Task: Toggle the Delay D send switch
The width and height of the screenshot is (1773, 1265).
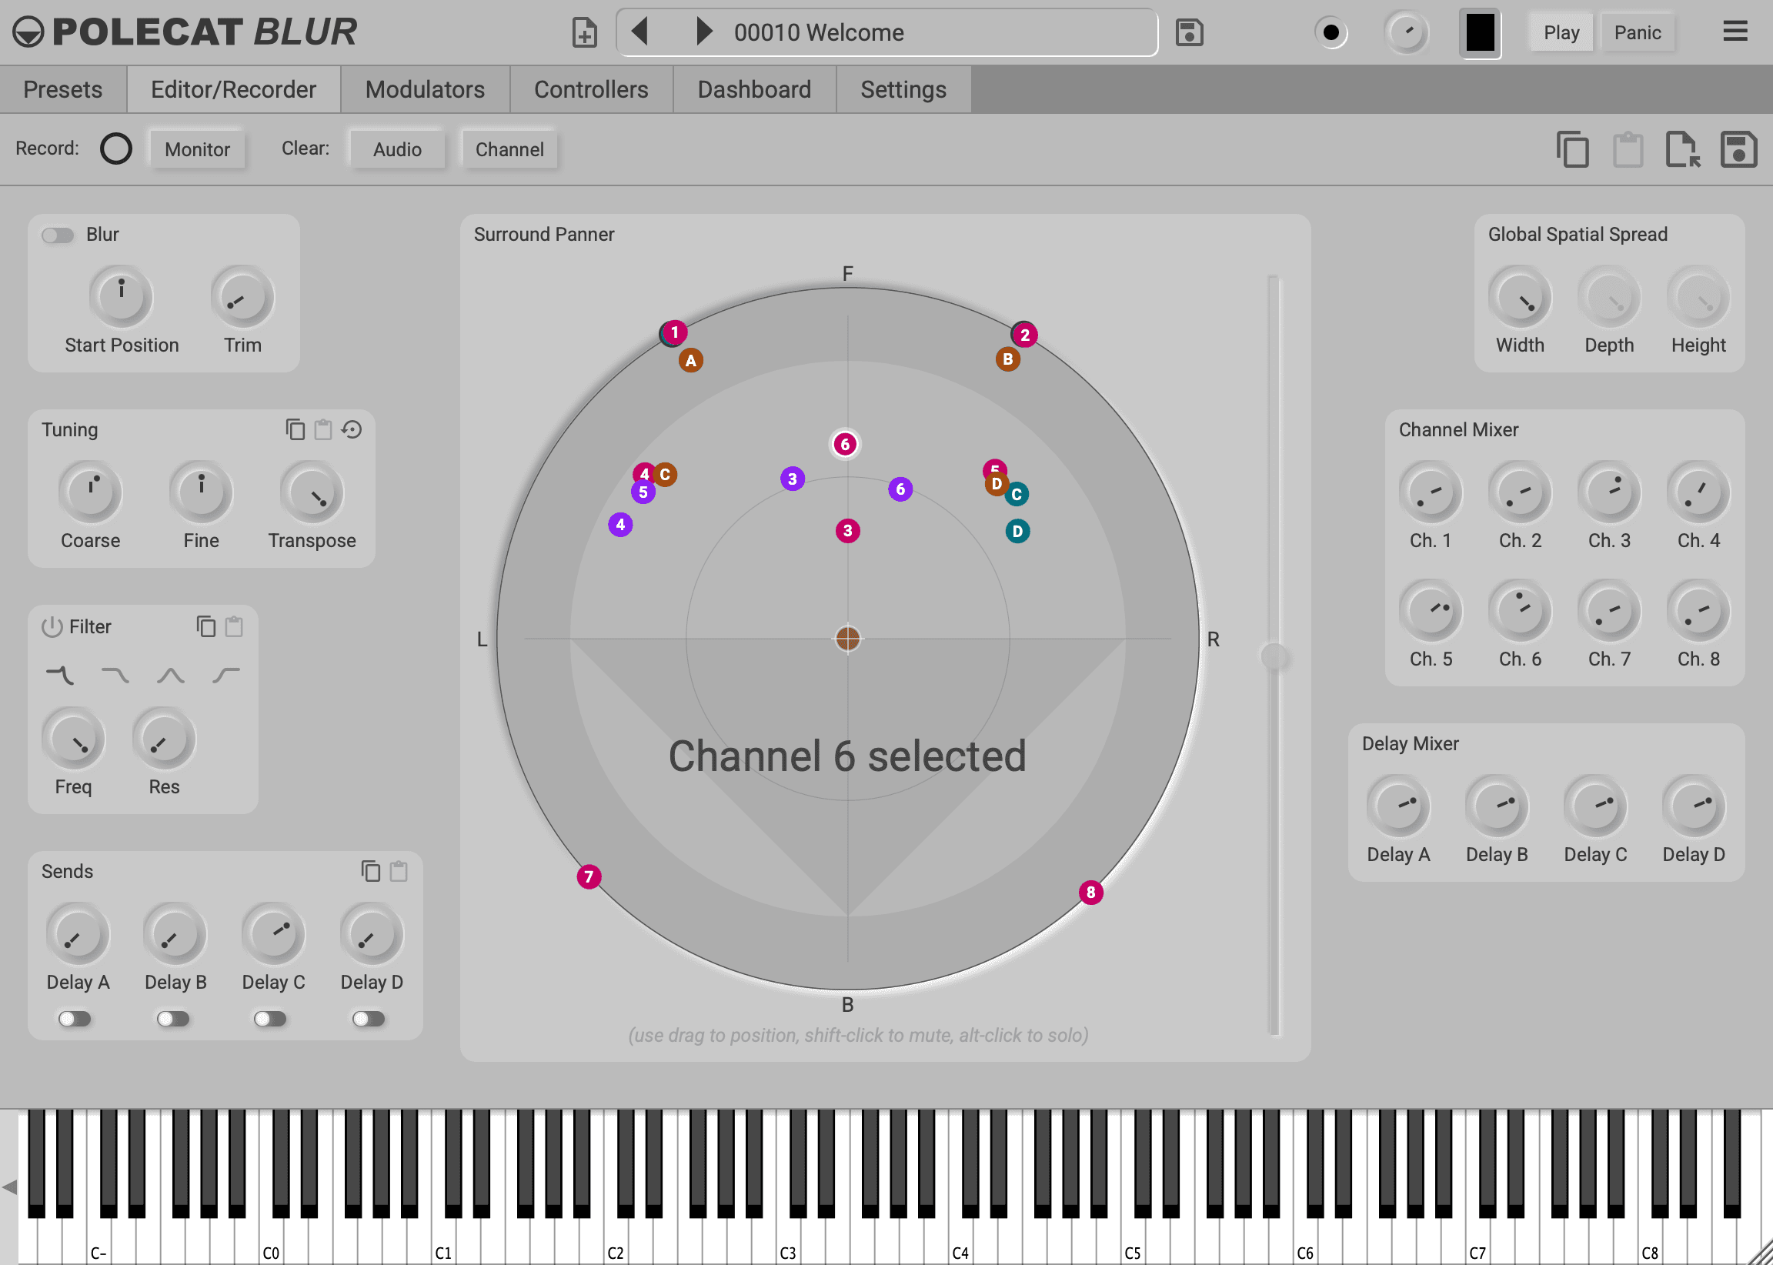Action: pos(369,1019)
